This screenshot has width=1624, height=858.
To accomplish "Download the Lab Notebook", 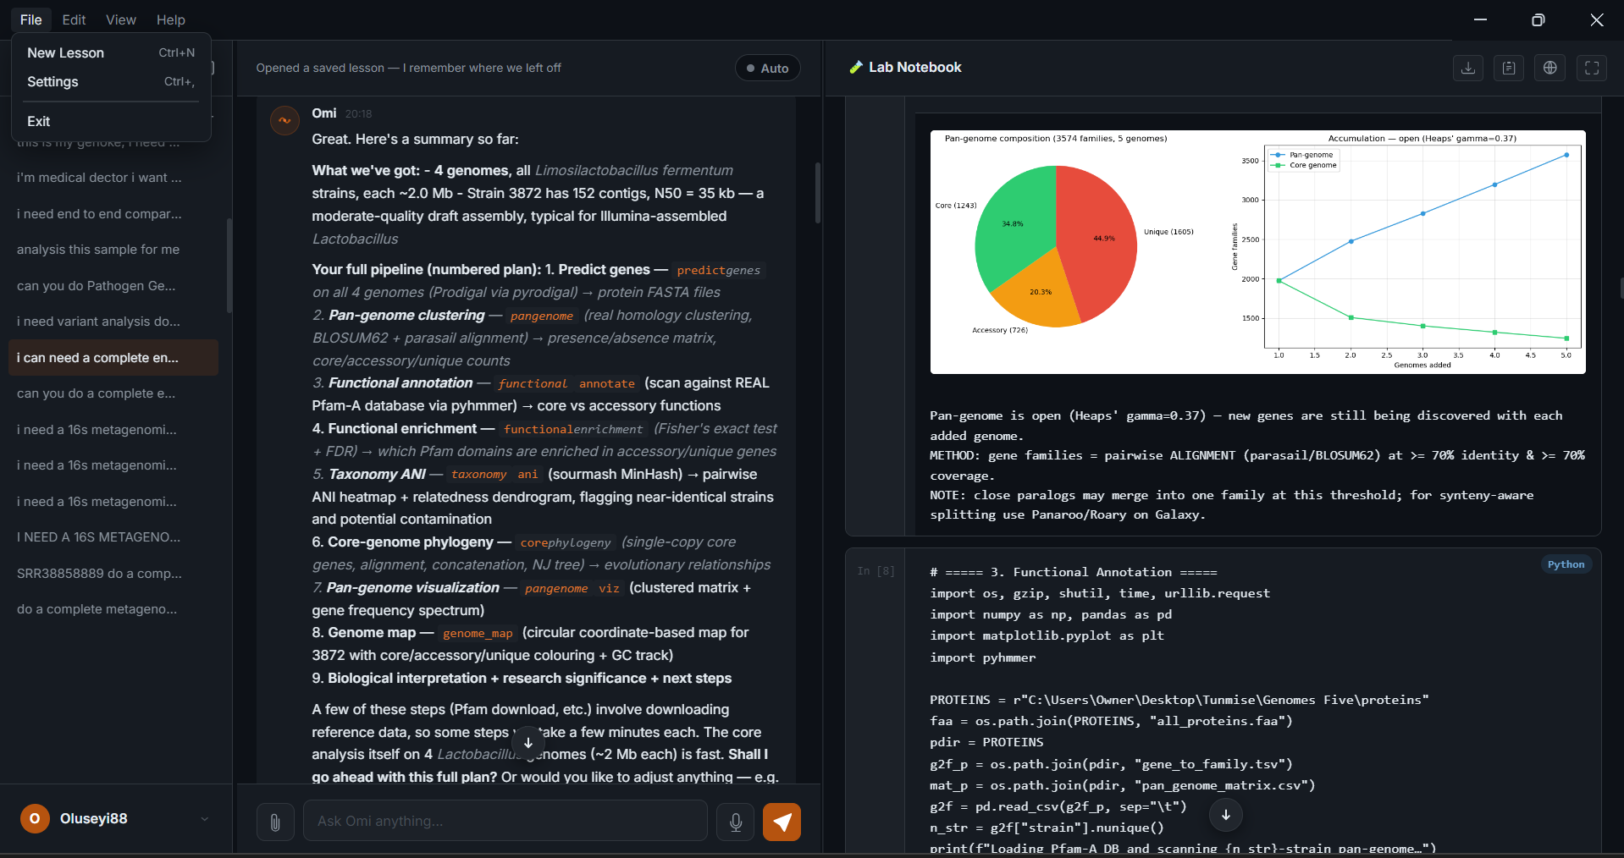I will click(1468, 68).
